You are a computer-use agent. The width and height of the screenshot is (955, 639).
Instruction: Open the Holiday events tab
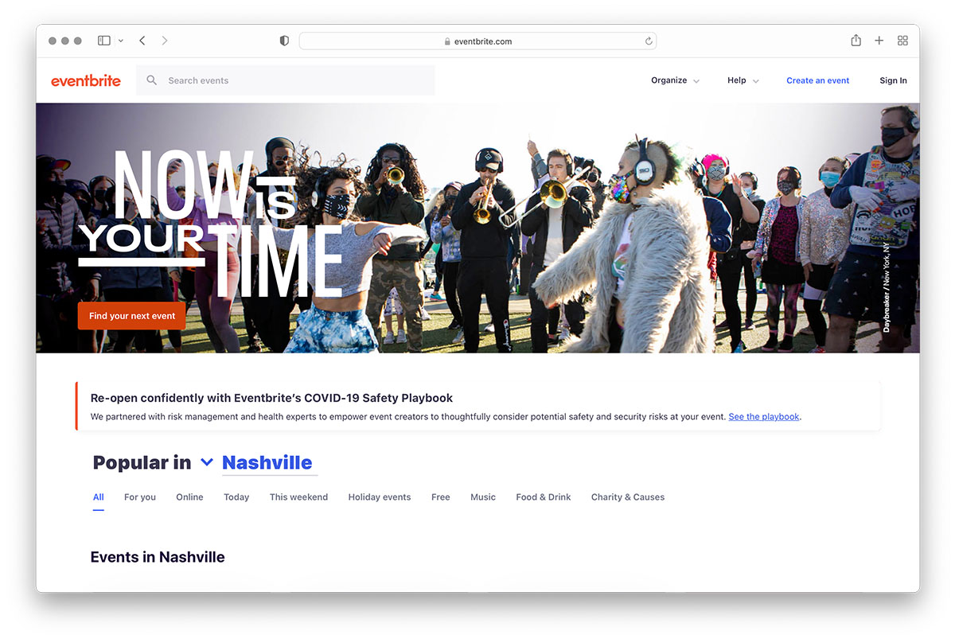pyautogui.click(x=380, y=497)
